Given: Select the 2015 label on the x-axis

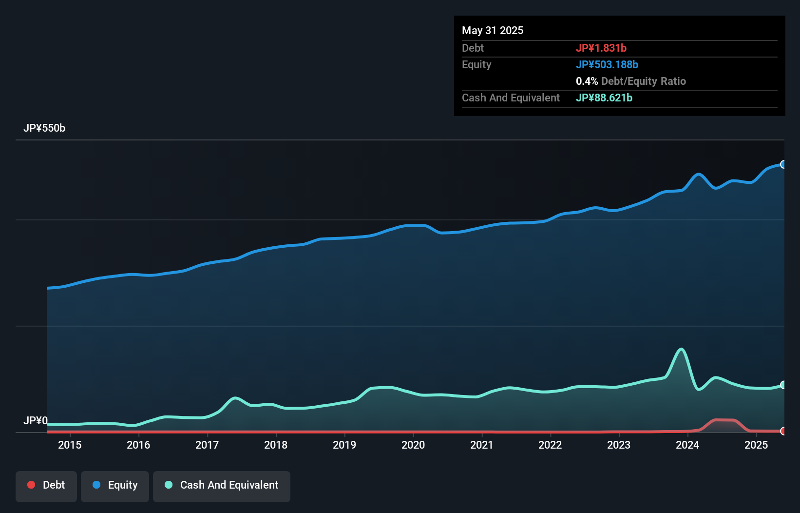Looking at the screenshot, I should (70, 445).
